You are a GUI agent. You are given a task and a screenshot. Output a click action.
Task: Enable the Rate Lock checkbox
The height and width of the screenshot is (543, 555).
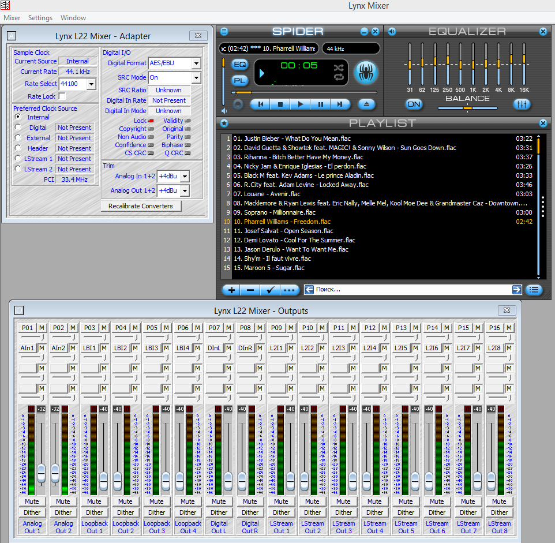pos(62,96)
